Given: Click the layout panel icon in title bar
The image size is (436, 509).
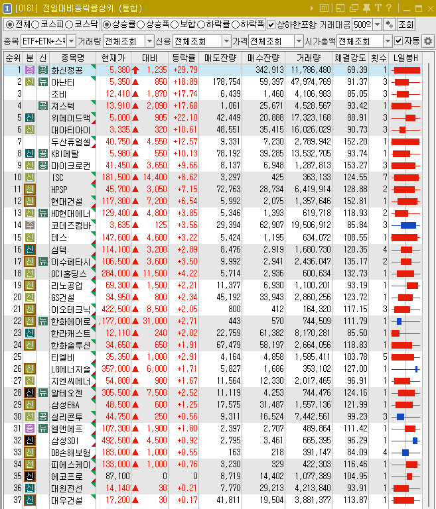Looking at the screenshot, I should point(340,8).
